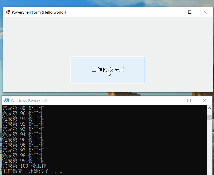
Task: Click console line 完成第 99 份工作
Action: pyautogui.click(x=23, y=161)
